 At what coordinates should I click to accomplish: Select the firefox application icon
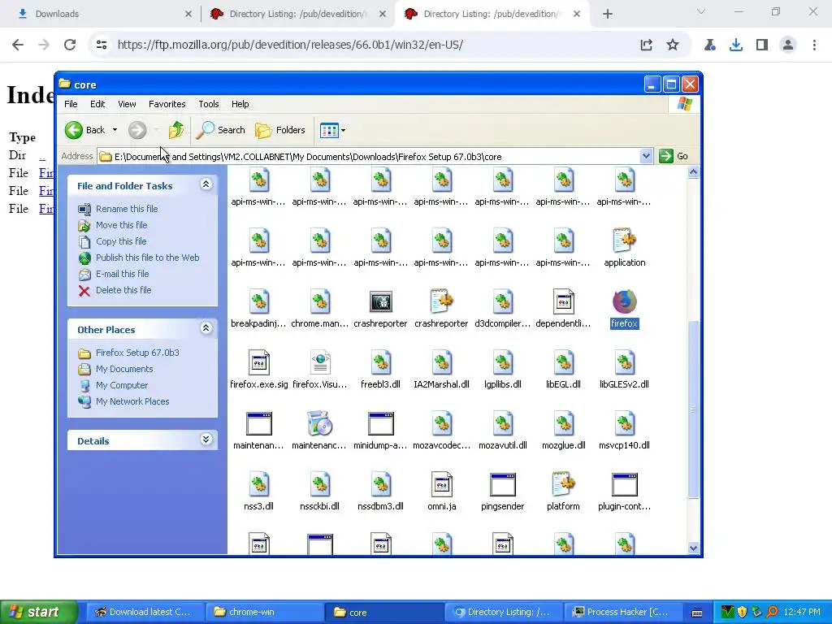[625, 302]
